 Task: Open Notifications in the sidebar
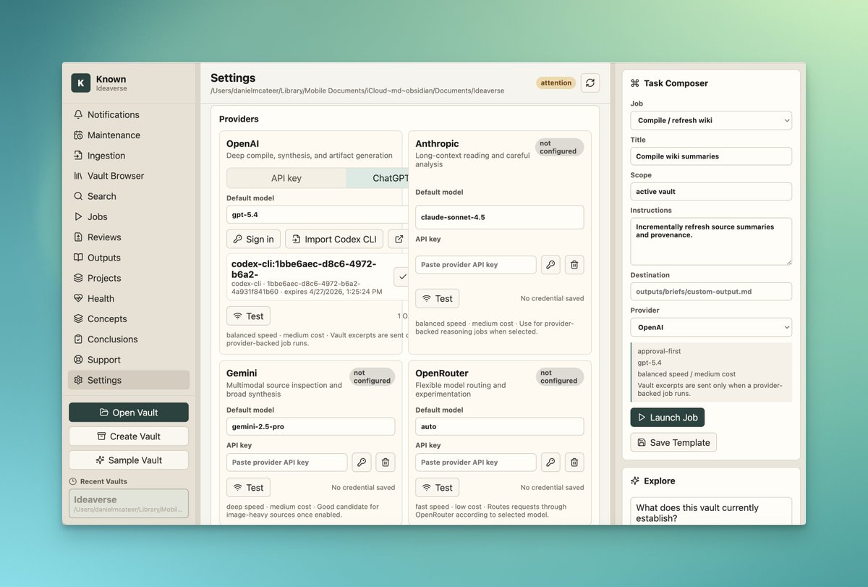129,114
